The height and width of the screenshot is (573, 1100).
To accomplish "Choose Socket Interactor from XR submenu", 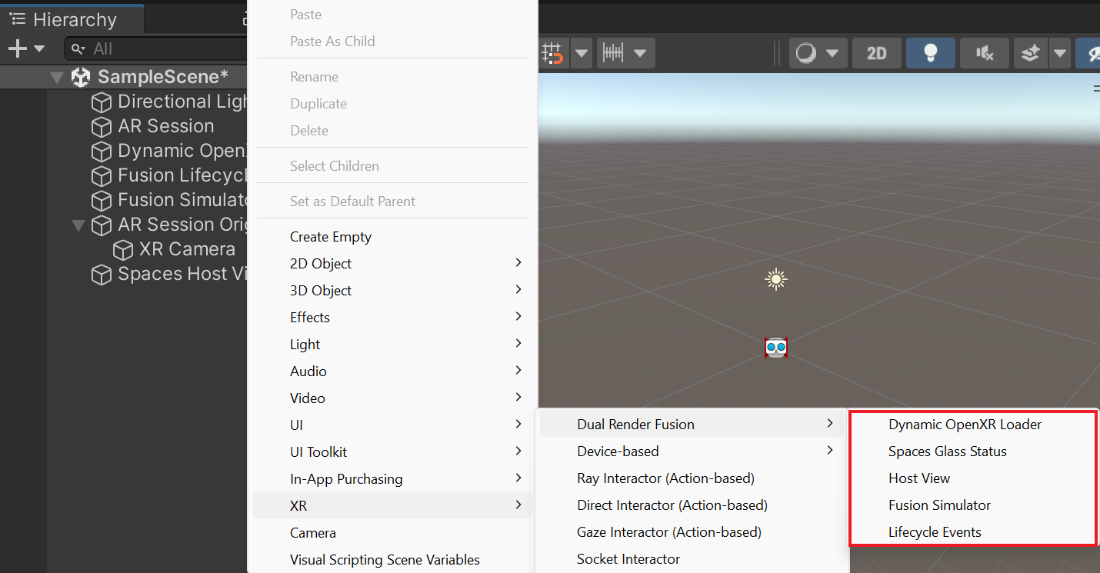I will [x=692, y=559].
